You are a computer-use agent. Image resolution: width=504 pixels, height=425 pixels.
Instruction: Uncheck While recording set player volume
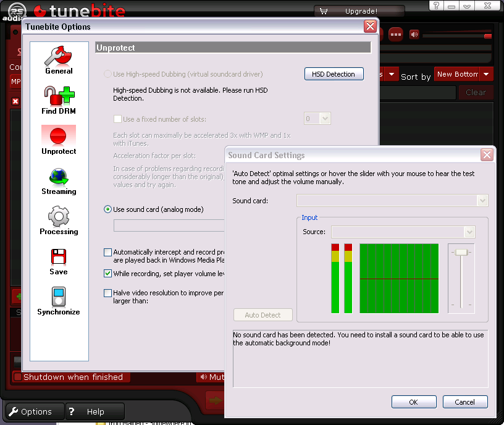(x=107, y=274)
